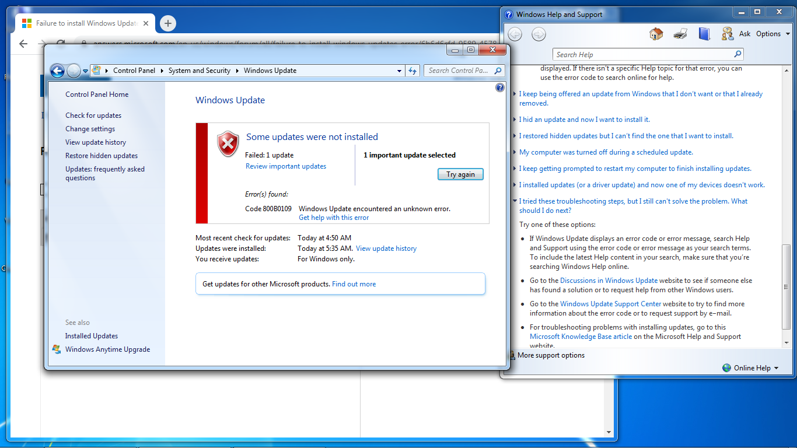797x448 pixels.
Task: Click Back arrow in Windows Update window
Action: pyautogui.click(x=57, y=71)
